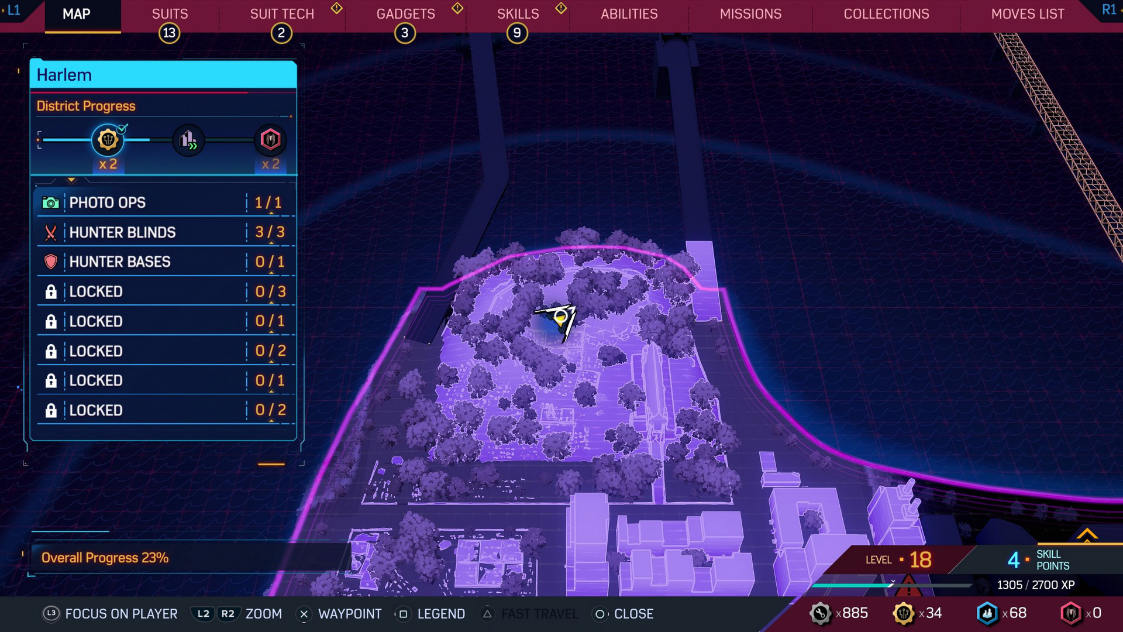This screenshot has height=632, width=1123.
Task: Click the MOVES LIST tab
Action: 1026,14
